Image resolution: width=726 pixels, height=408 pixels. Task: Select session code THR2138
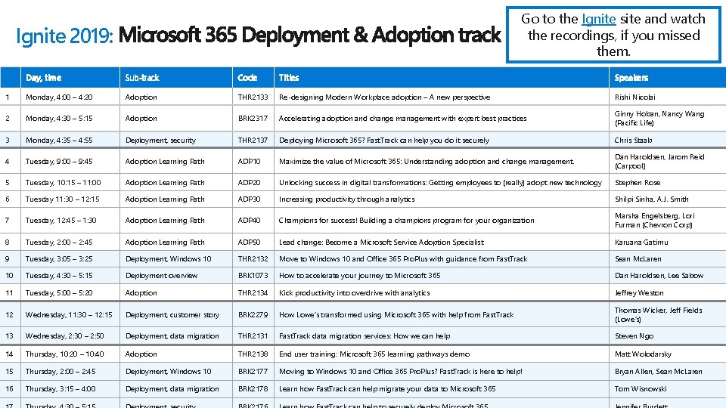(x=253, y=354)
